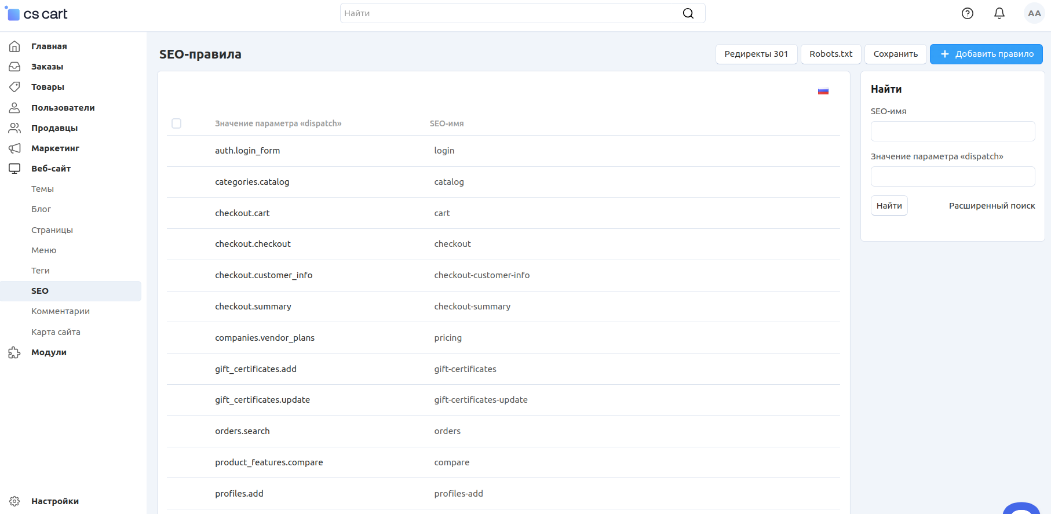Click the Russian flag language selector

(x=823, y=91)
